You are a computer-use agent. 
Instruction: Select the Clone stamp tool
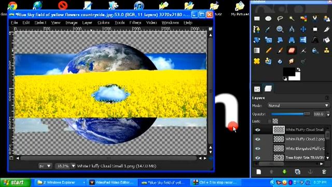coord(326,50)
